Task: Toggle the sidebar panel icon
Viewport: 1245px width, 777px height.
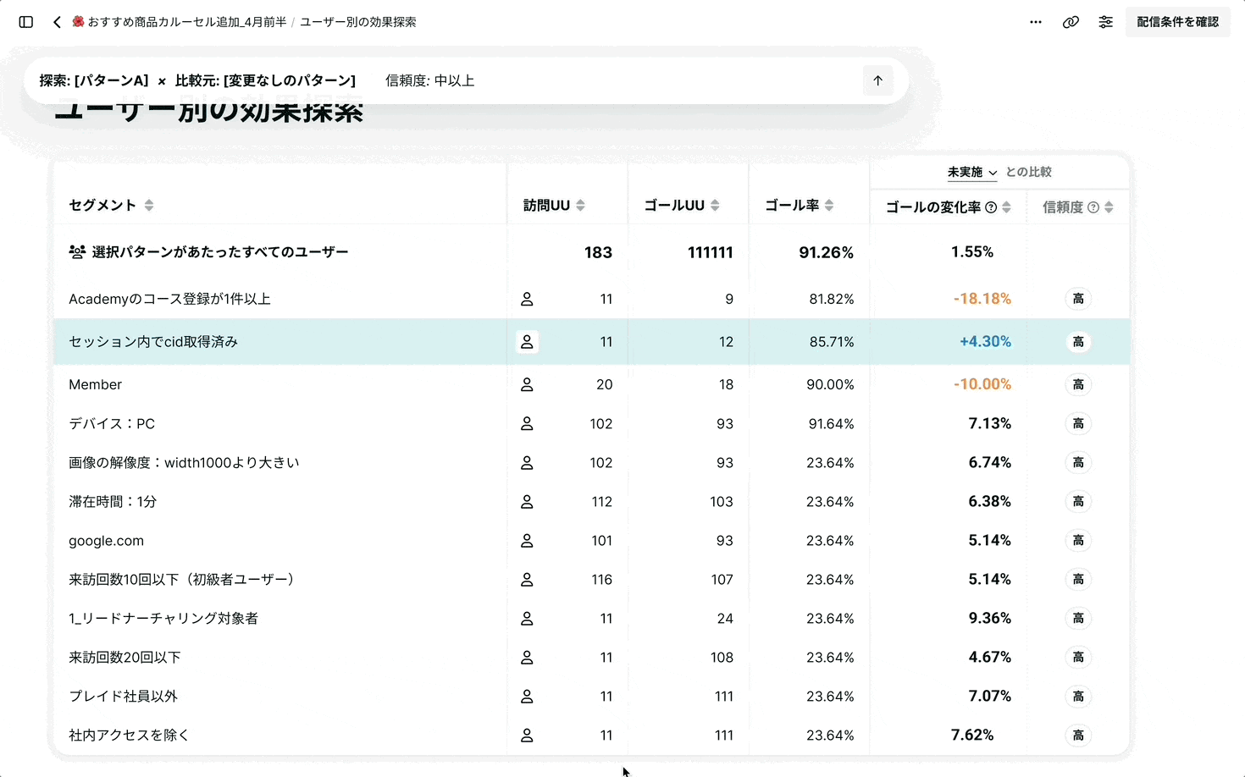Action: coord(26,22)
